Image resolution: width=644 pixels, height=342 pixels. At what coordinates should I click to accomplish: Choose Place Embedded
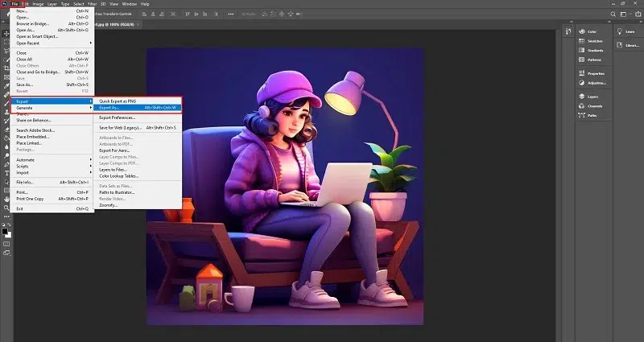[52, 137]
